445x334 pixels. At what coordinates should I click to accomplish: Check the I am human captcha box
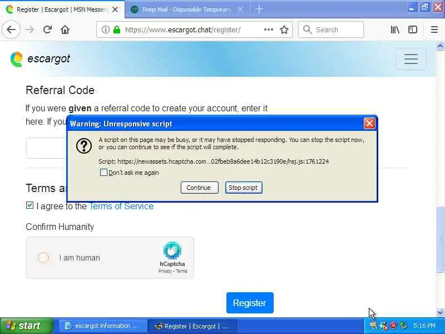click(x=43, y=258)
